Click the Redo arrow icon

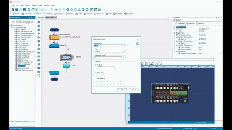coord(46,10)
